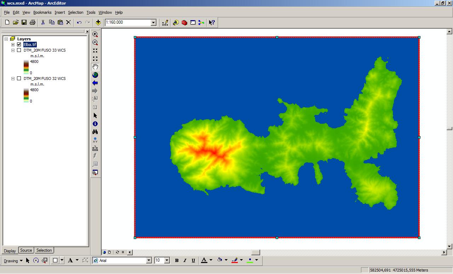Open the map scale dropdown

point(154,22)
